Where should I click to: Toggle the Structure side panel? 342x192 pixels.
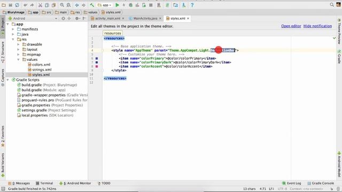click(x=3, y=52)
